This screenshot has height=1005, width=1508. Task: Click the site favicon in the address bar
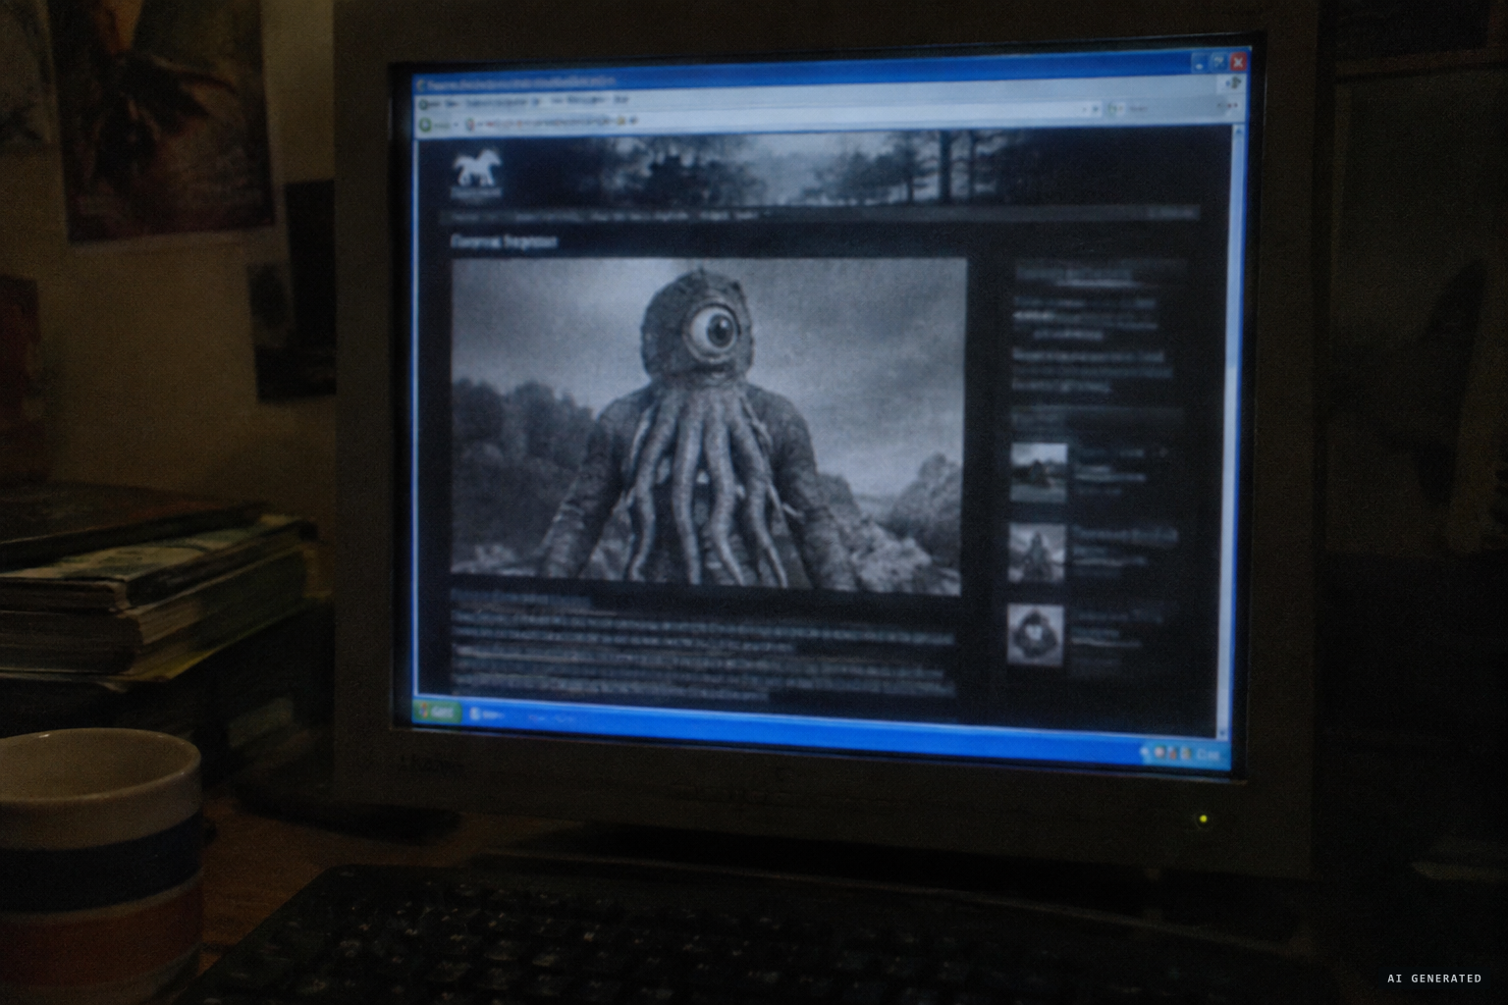(x=469, y=125)
